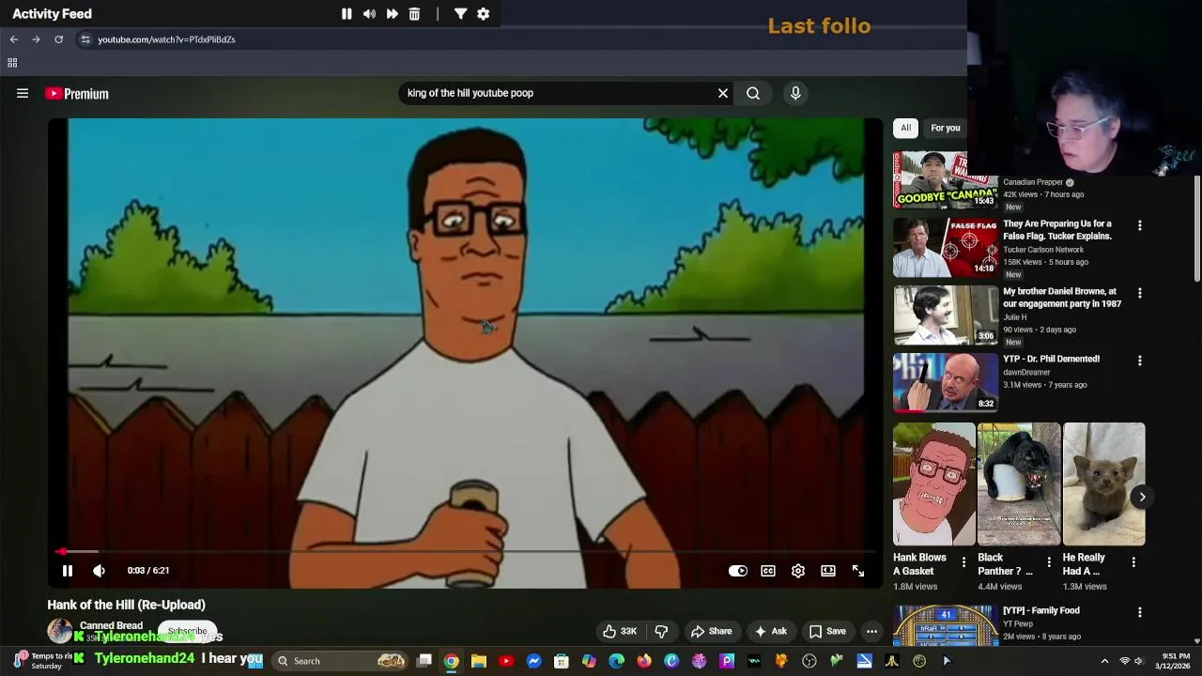Image resolution: width=1202 pixels, height=676 pixels.
Task: Open menu for Family Food video
Action: (x=1140, y=612)
